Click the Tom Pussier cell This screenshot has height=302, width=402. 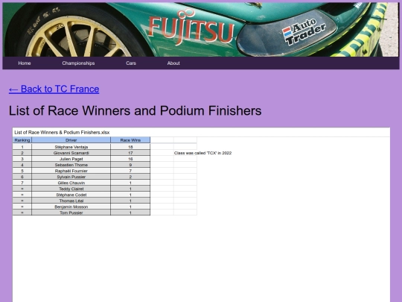pos(71,213)
